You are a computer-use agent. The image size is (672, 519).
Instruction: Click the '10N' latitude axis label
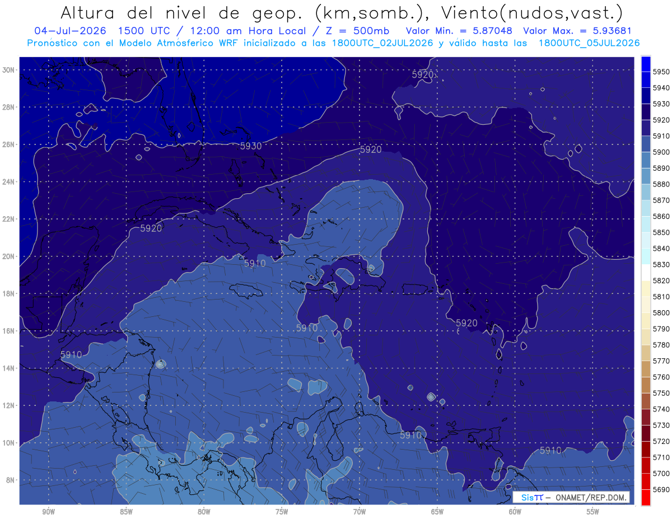tap(10, 443)
